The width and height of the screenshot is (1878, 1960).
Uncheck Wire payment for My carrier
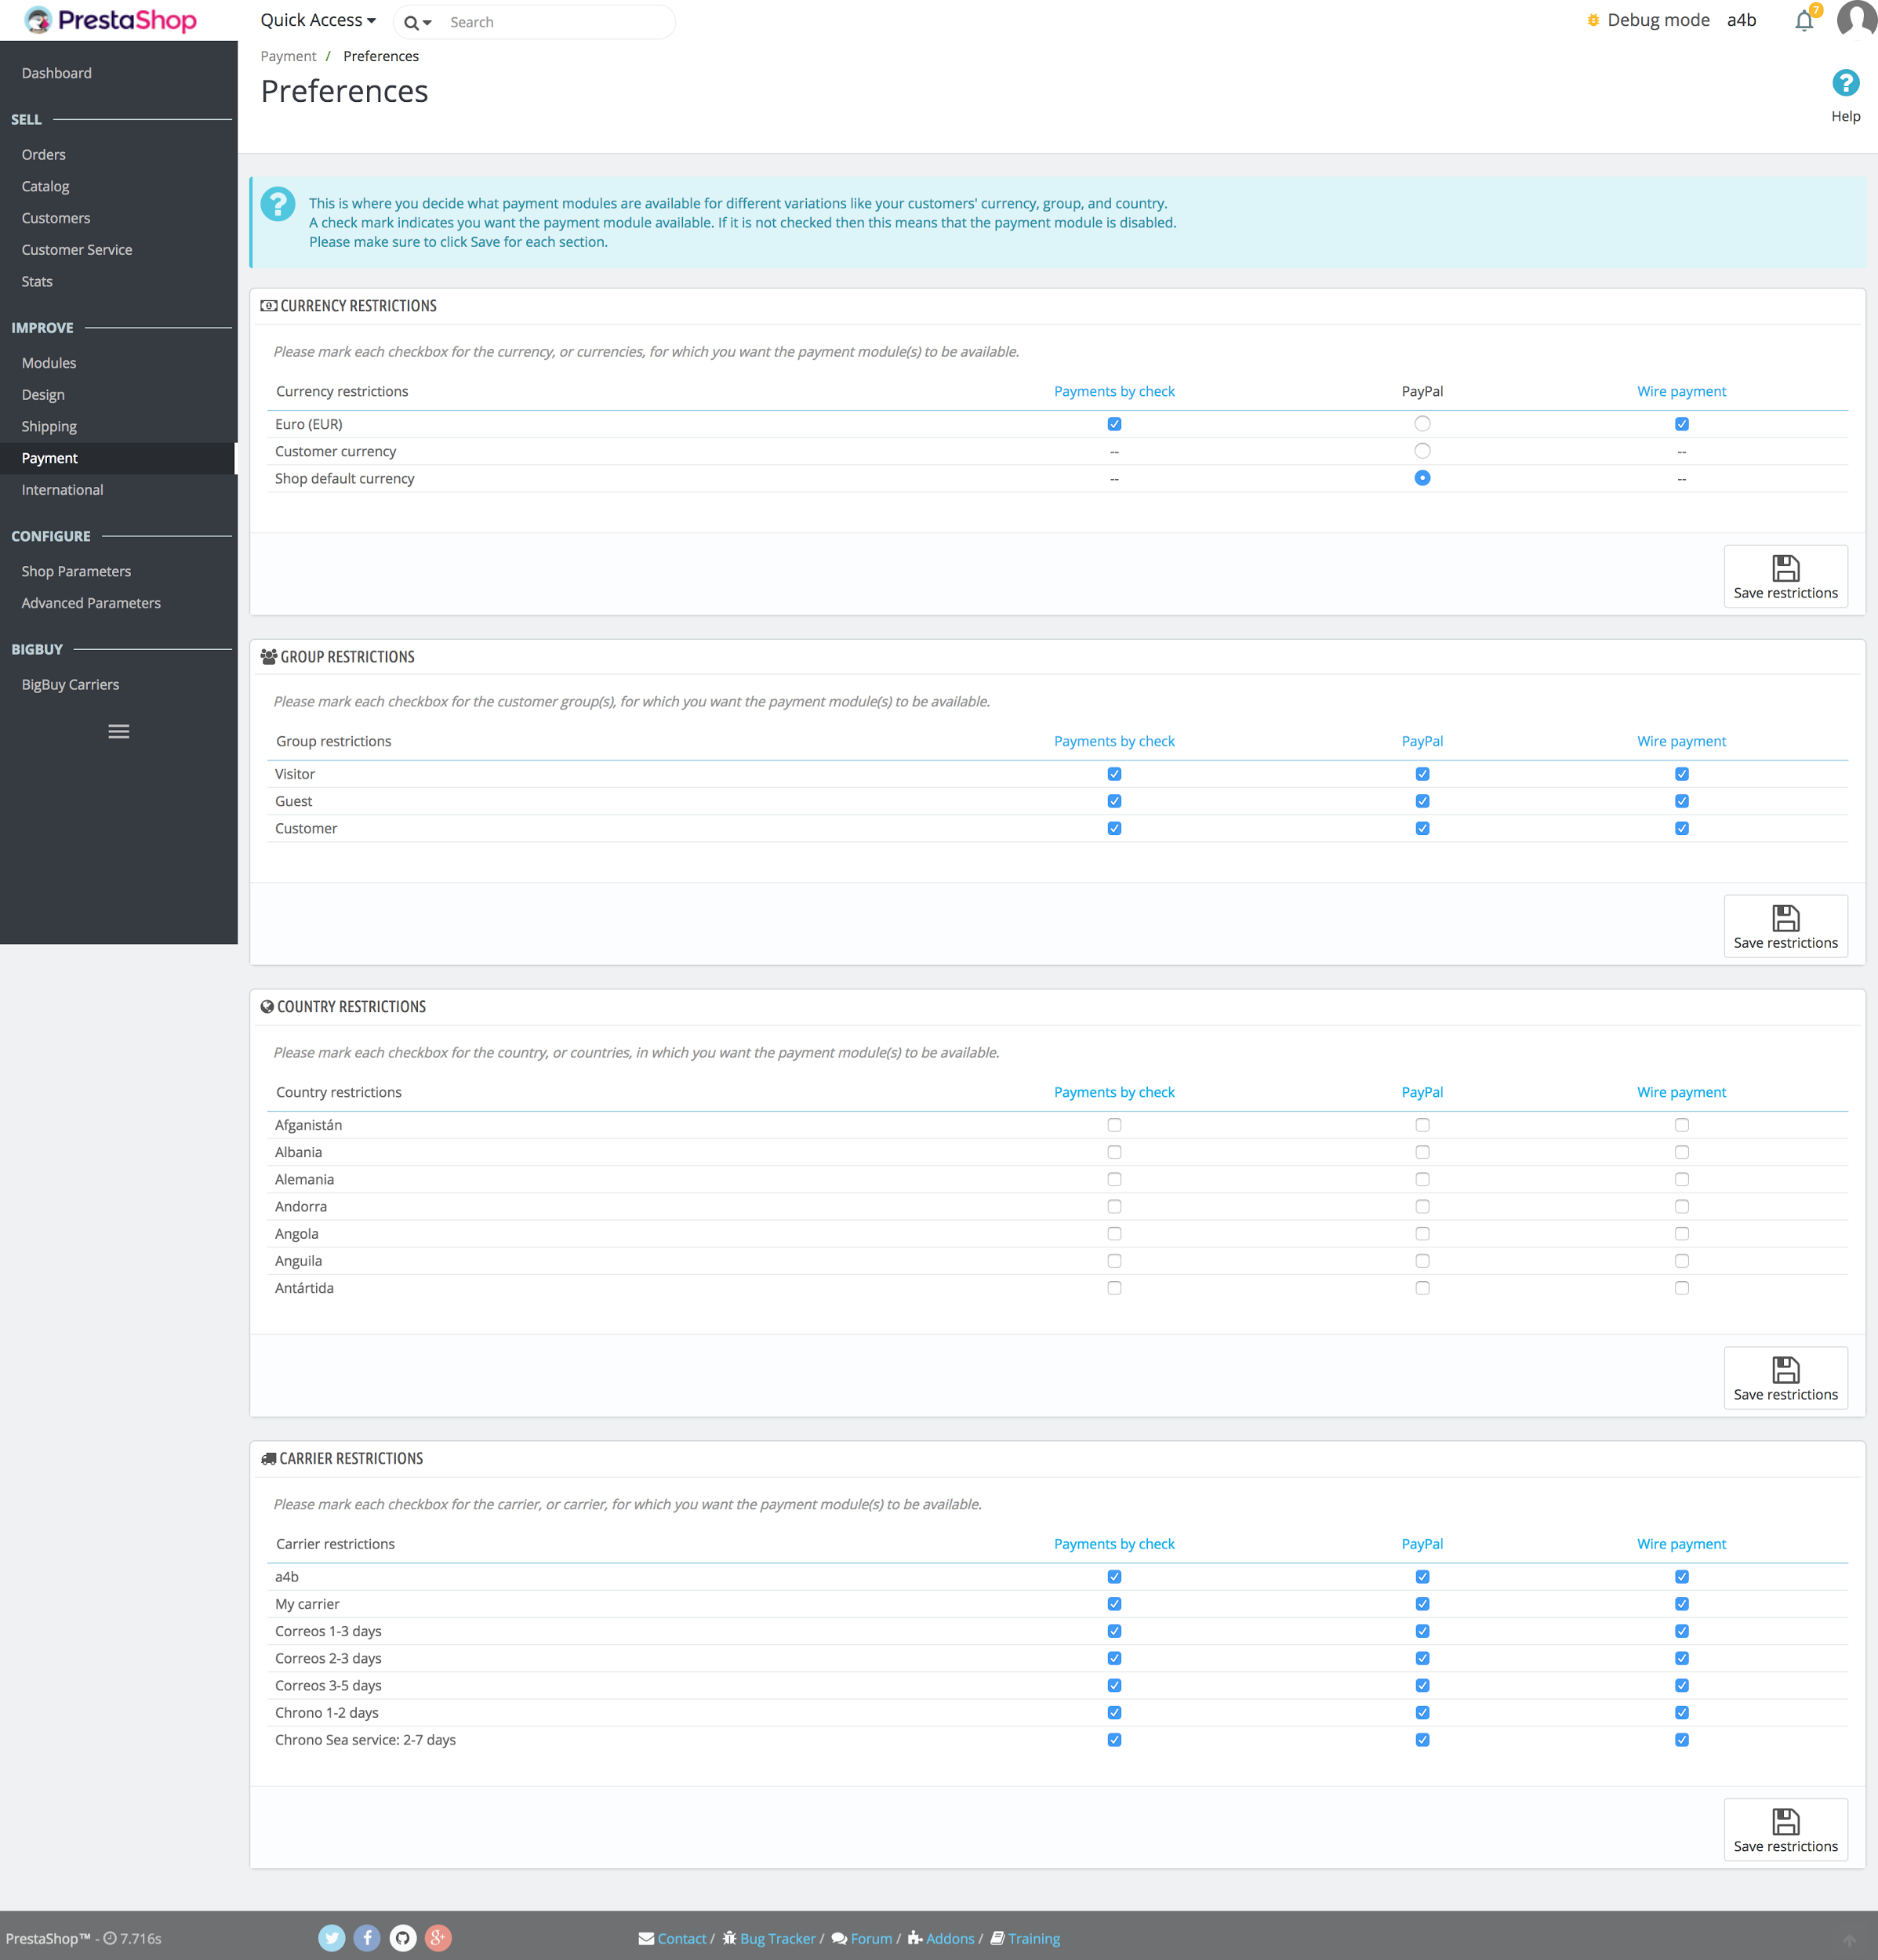coord(1681,1604)
